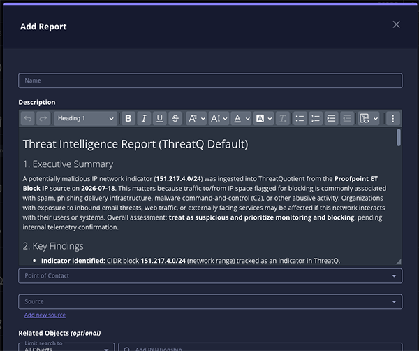This screenshot has width=419, height=351.
Task: Click the Threat Intelligence Report title text
Action: coord(135,144)
